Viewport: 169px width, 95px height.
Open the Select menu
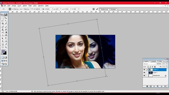25,6
